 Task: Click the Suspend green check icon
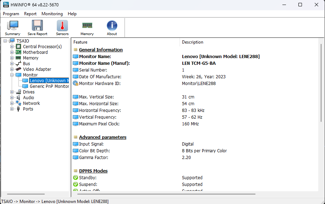pyautogui.click(x=76, y=185)
